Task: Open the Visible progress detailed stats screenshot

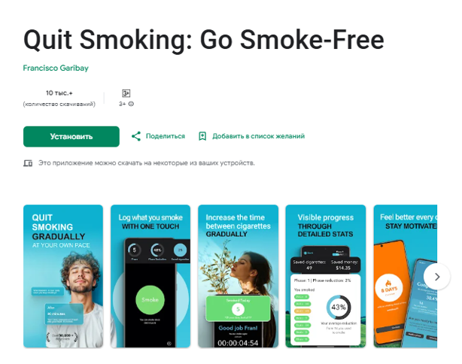Action: [x=326, y=276]
